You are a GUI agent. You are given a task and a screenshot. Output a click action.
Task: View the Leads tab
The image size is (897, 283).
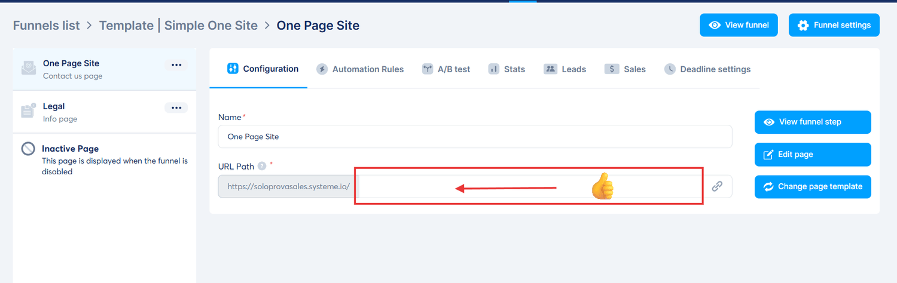pyautogui.click(x=565, y=69)
